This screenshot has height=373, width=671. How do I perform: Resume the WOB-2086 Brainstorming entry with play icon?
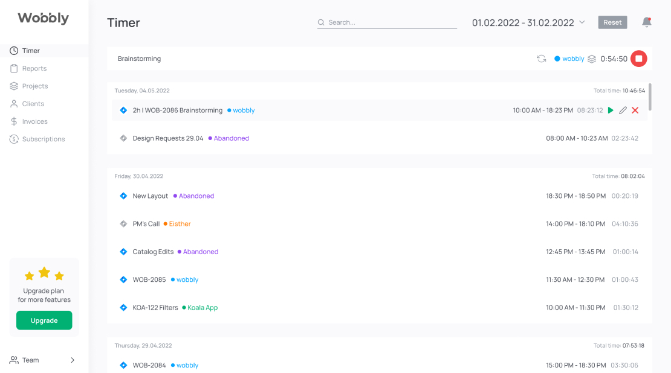click(x=611, y=110)
